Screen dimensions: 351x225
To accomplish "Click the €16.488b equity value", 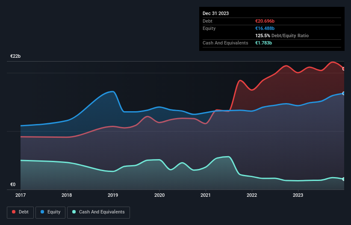I will [265, 28].
